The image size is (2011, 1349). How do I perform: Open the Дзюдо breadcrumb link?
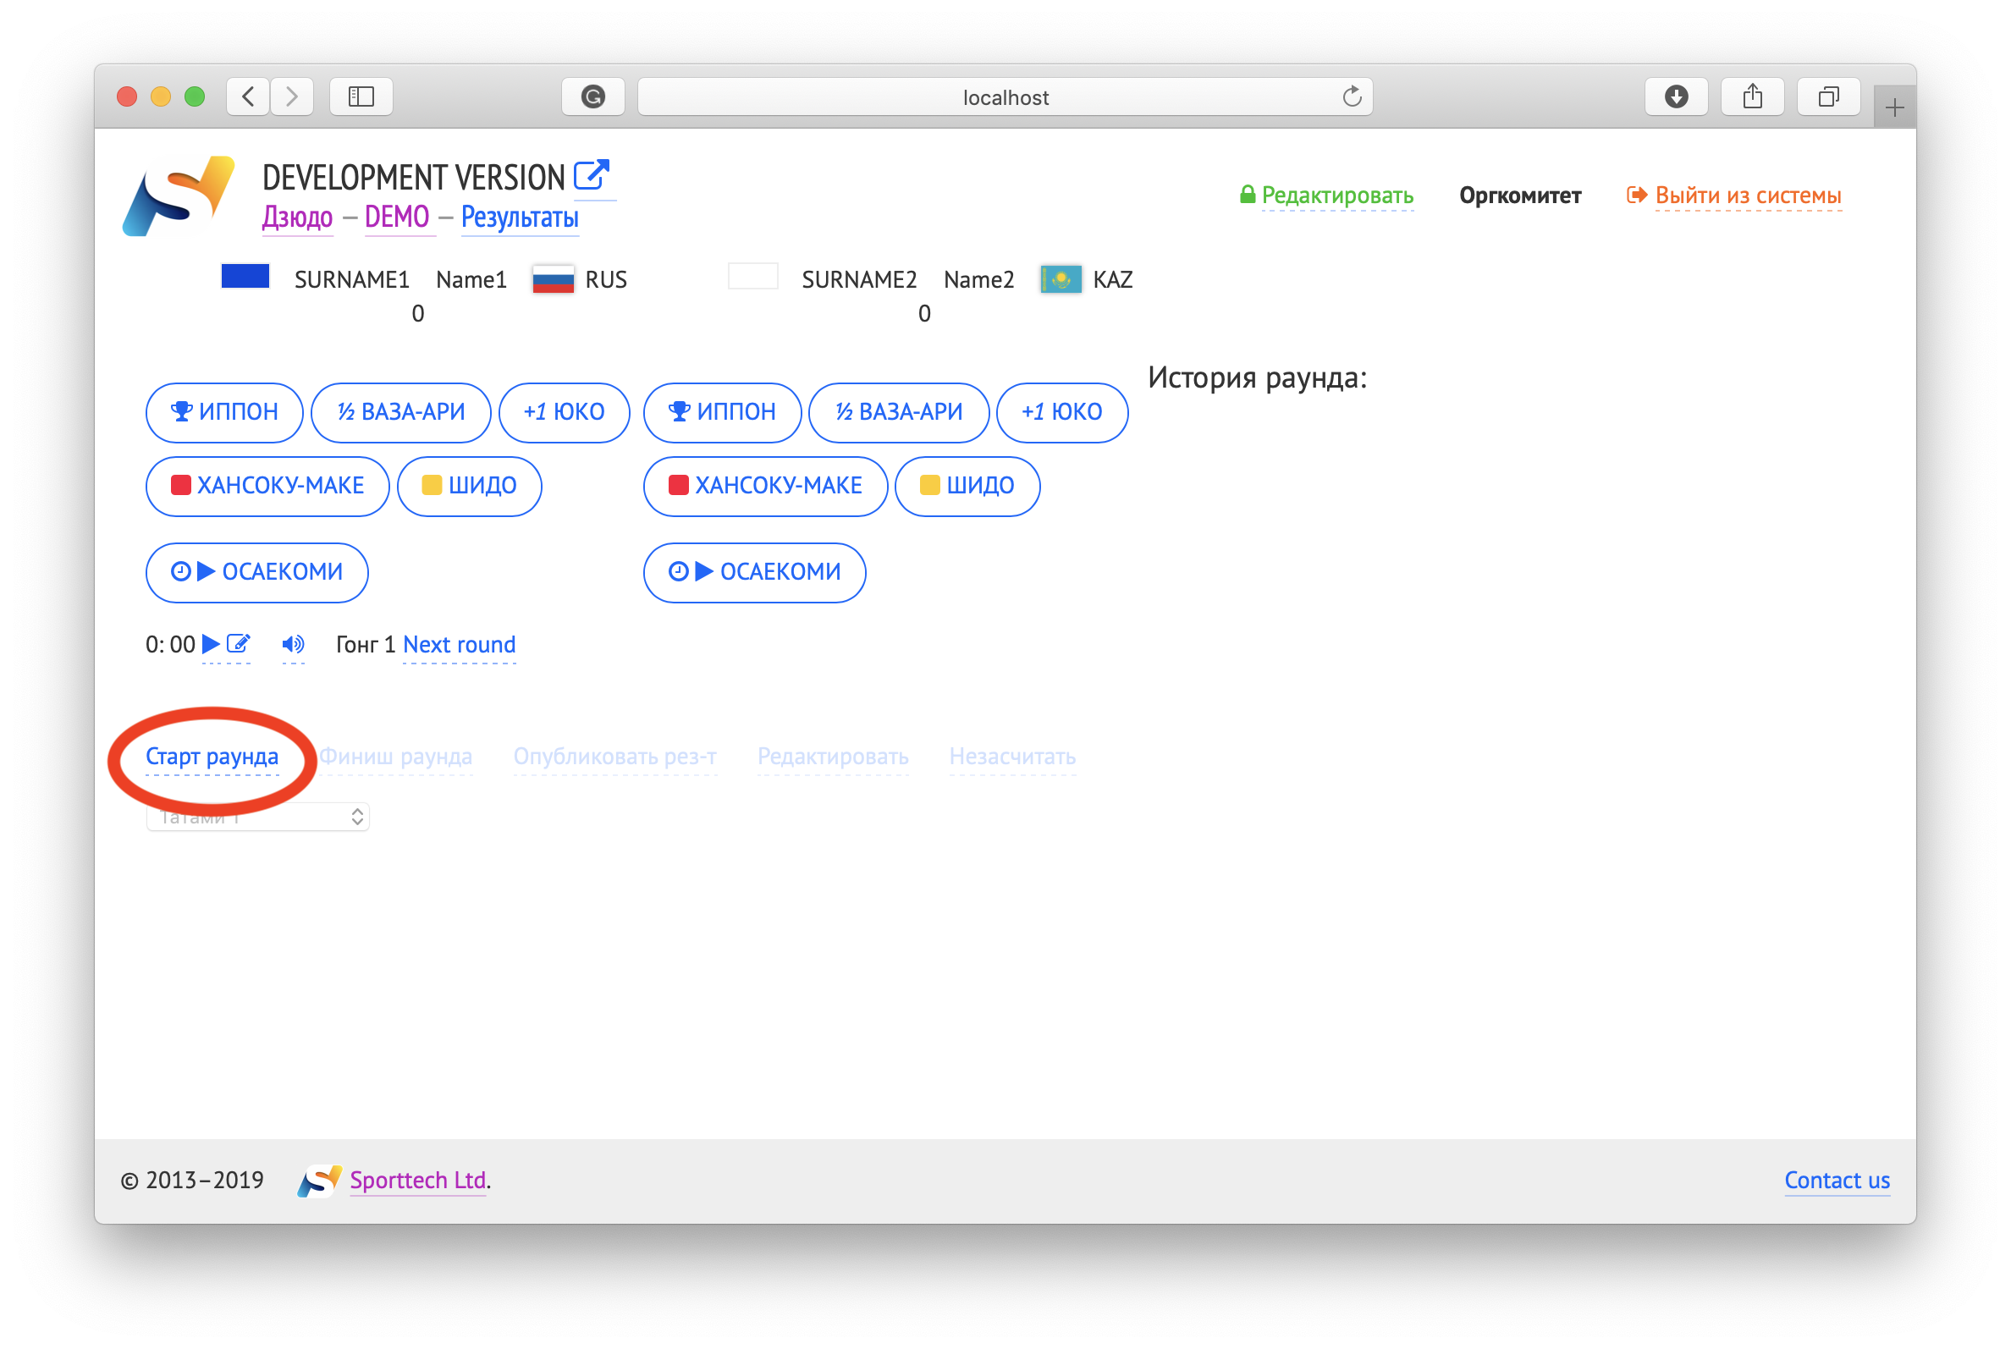coord(297,217)
